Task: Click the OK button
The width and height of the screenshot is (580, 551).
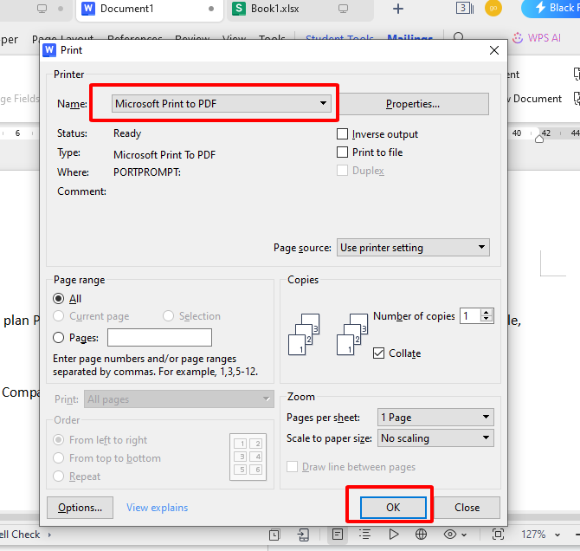Action: [393, 508]
